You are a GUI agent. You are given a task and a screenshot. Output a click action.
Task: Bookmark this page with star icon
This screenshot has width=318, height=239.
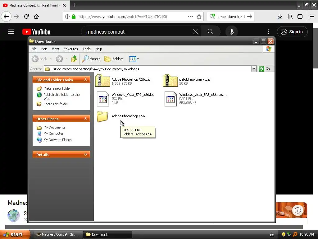tap(199, 16)
